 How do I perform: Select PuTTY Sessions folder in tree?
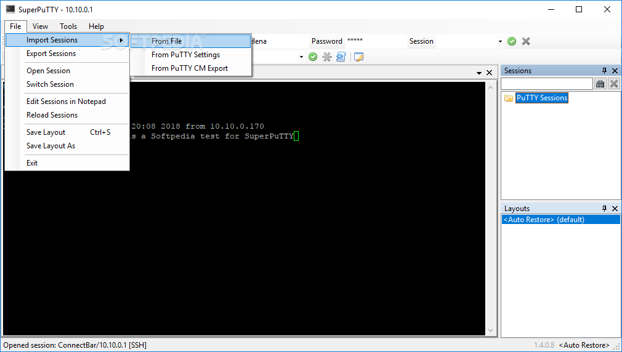542,98
